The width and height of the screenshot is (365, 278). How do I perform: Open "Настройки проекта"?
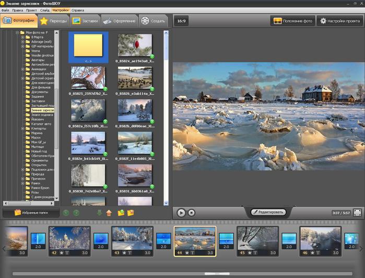pyautogui.click(x=340, y=21)
